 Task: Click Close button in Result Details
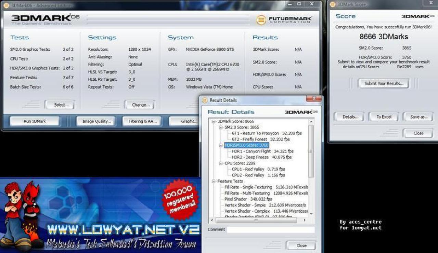(301, 245)
